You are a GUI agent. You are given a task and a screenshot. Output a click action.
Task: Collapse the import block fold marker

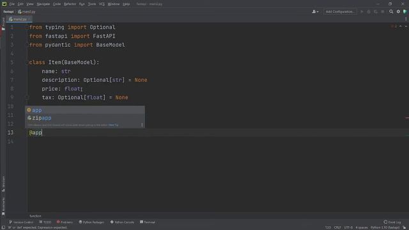point(27,27)
